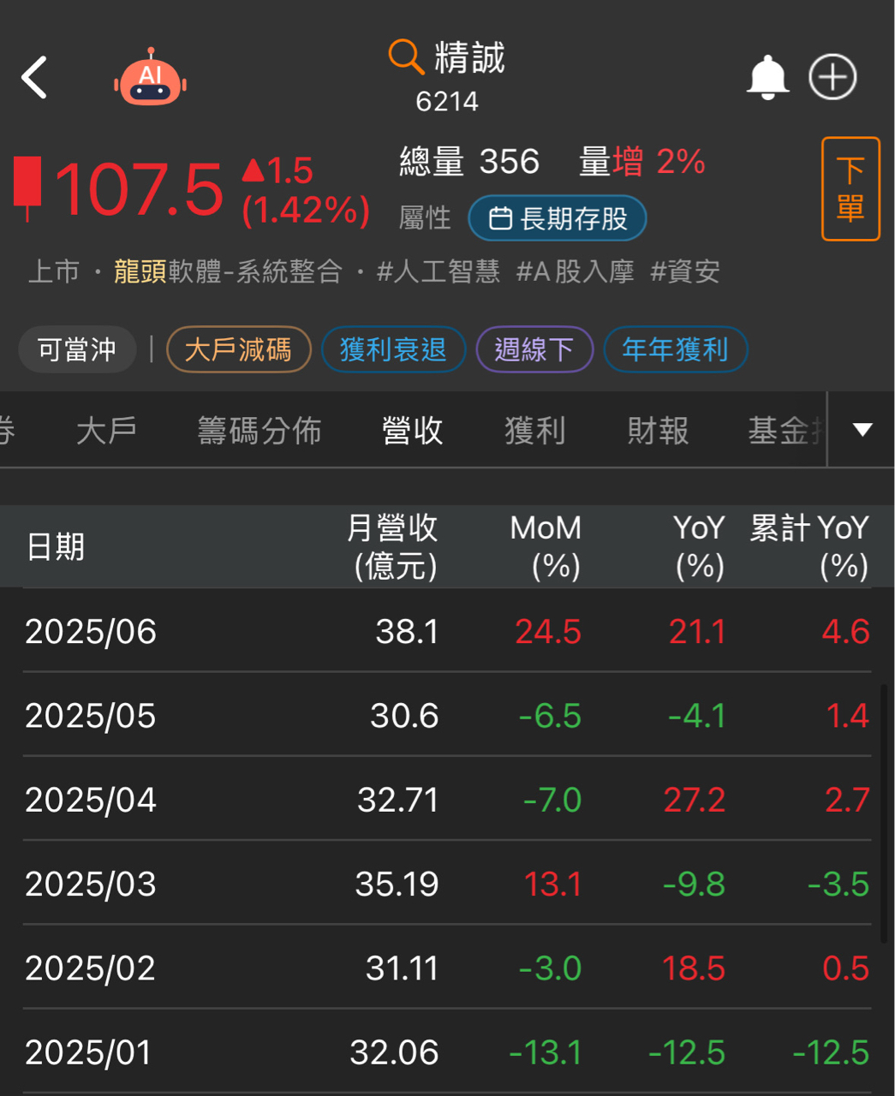Screen dimensions: 895x1096
Task: Select the 獲利衰退 tag
Action: coord(393,349)
